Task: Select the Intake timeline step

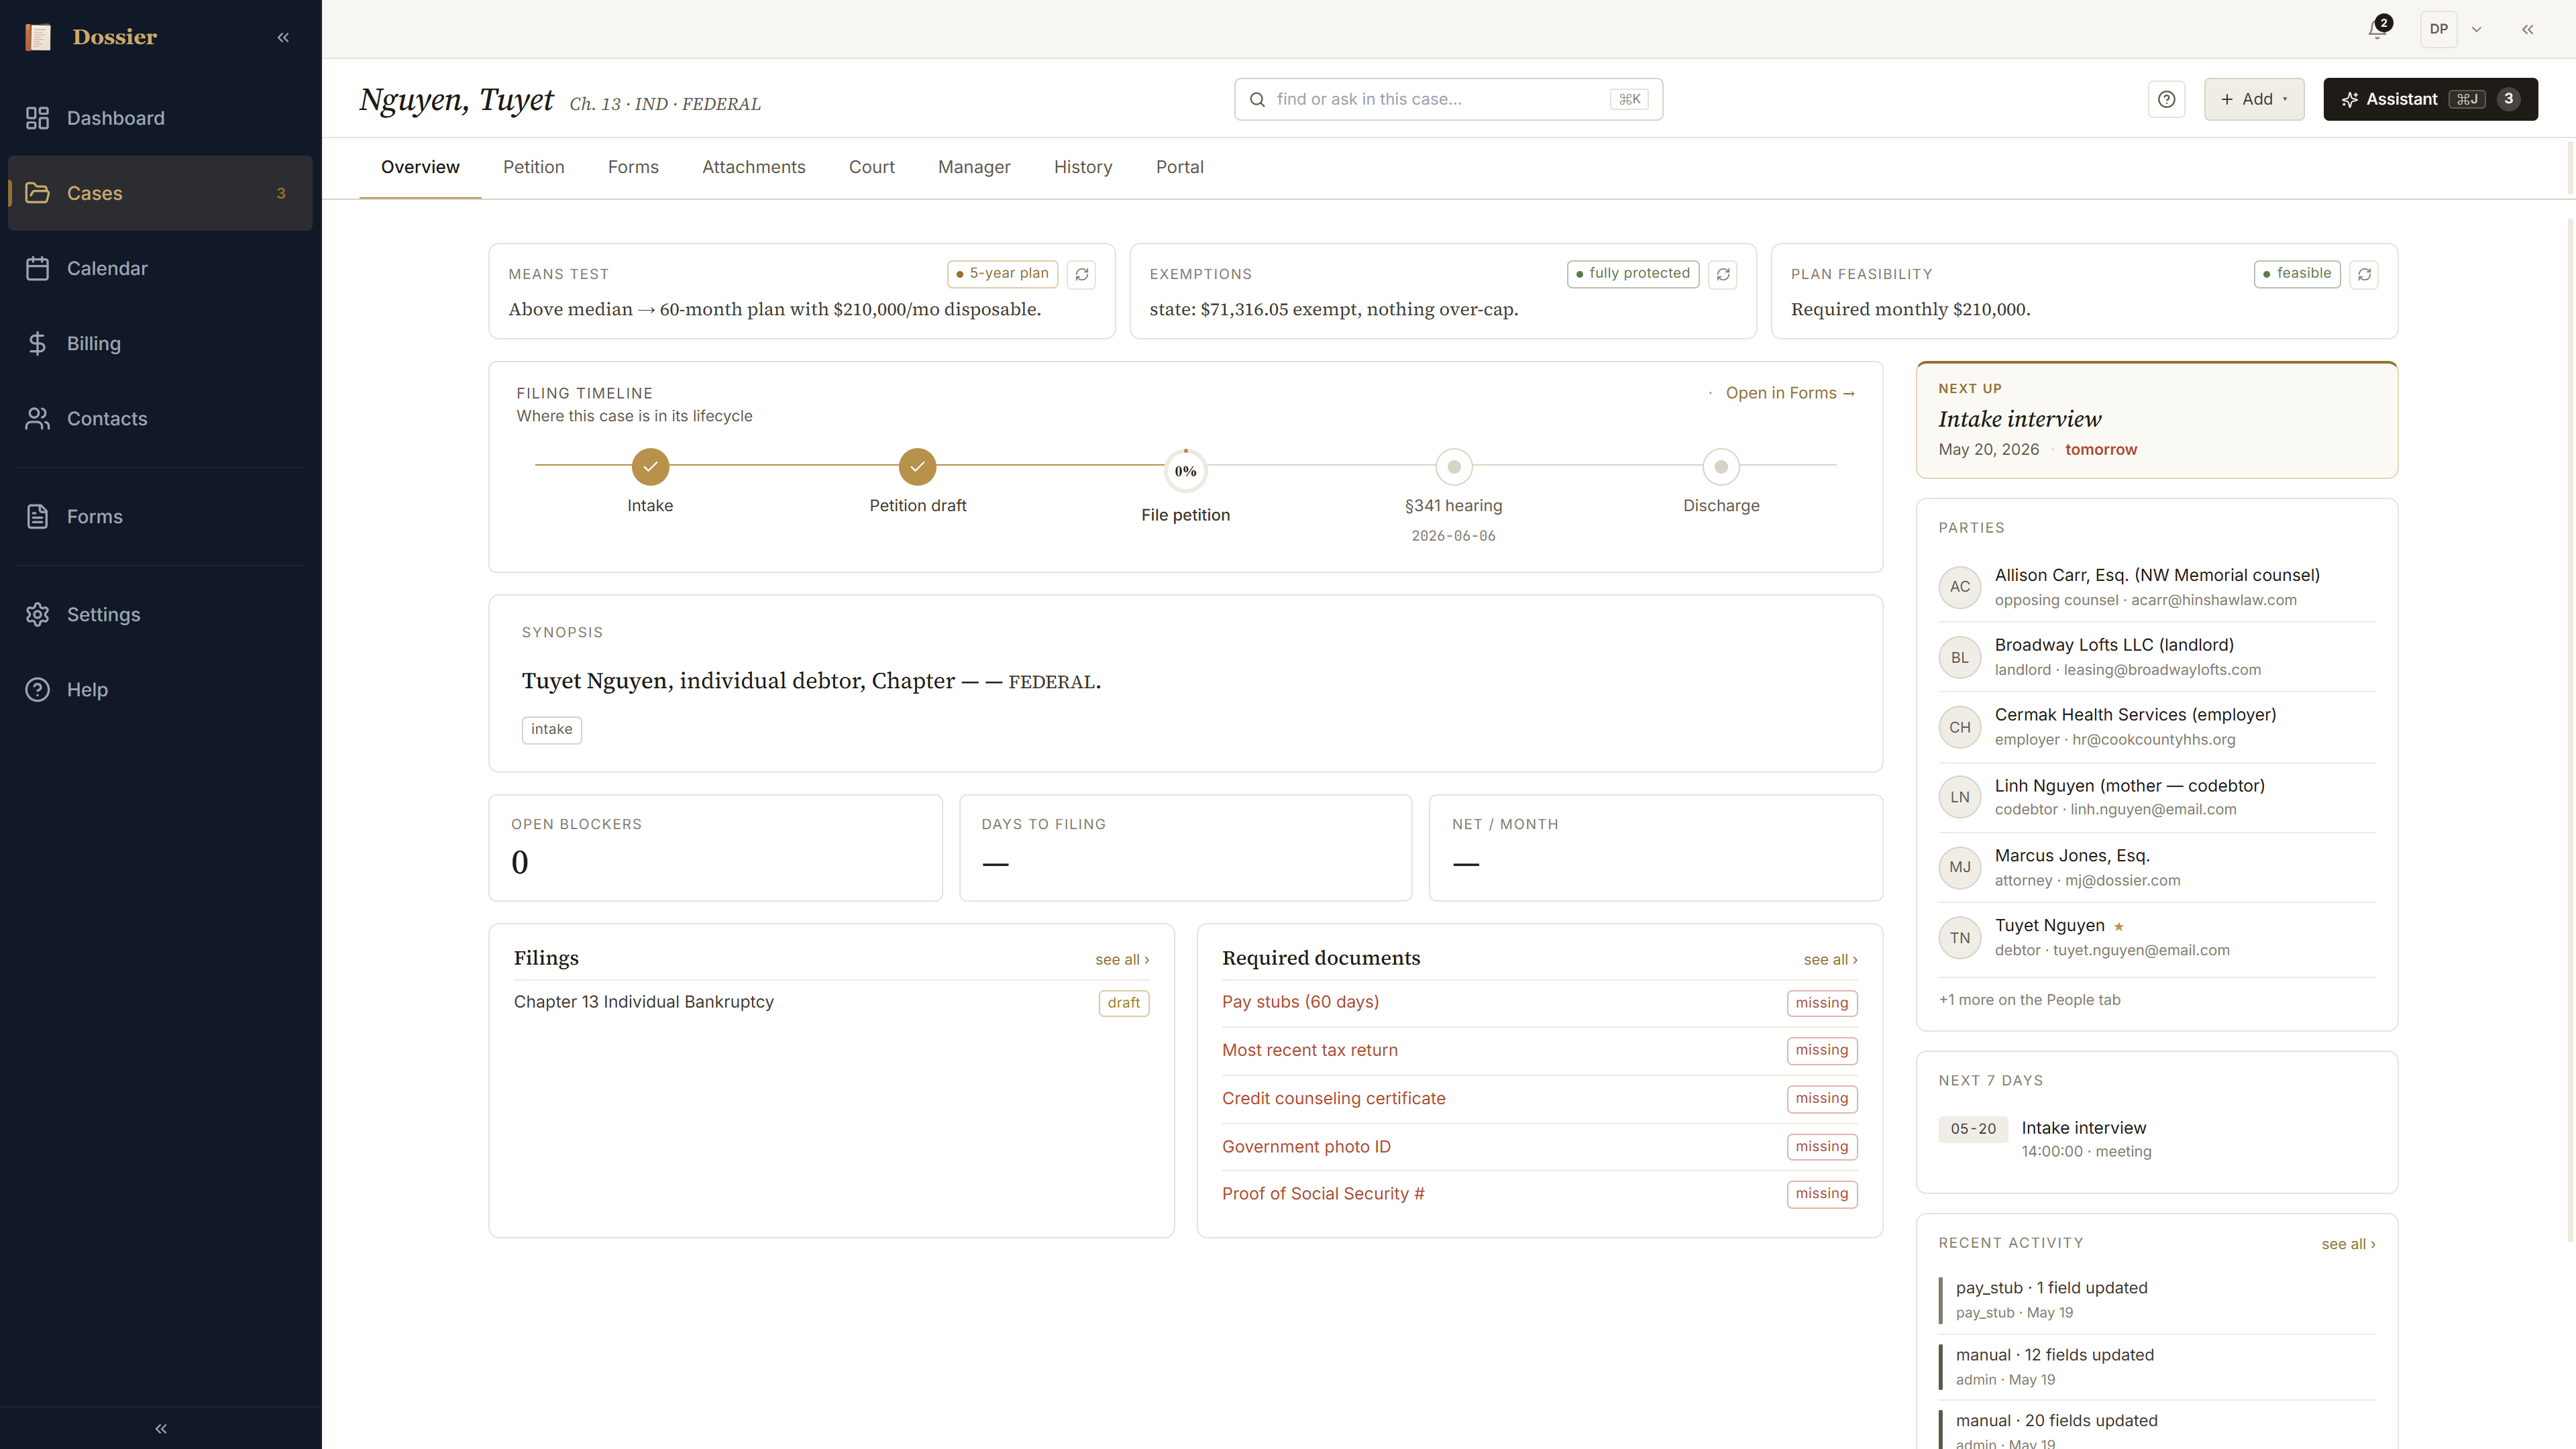Action: (x=650, y=466)
